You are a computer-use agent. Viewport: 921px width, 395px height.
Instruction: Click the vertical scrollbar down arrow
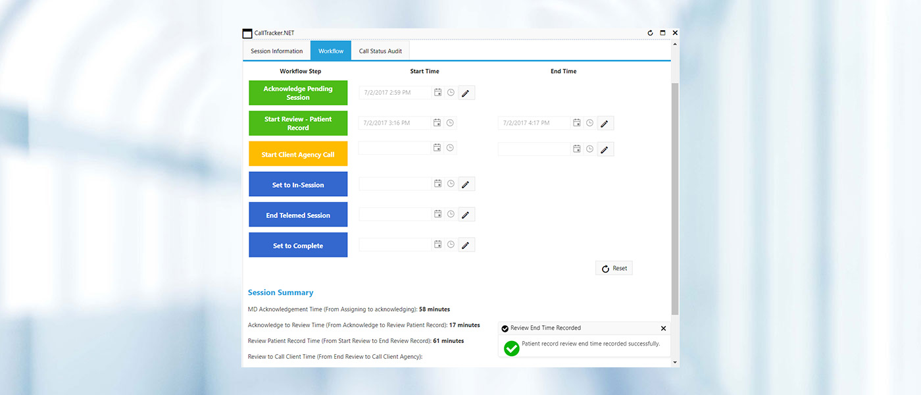675,362
